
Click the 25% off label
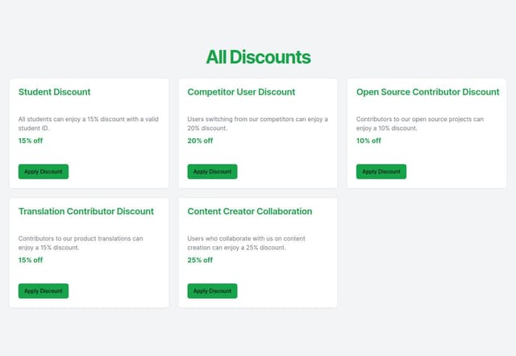point(200,260)
